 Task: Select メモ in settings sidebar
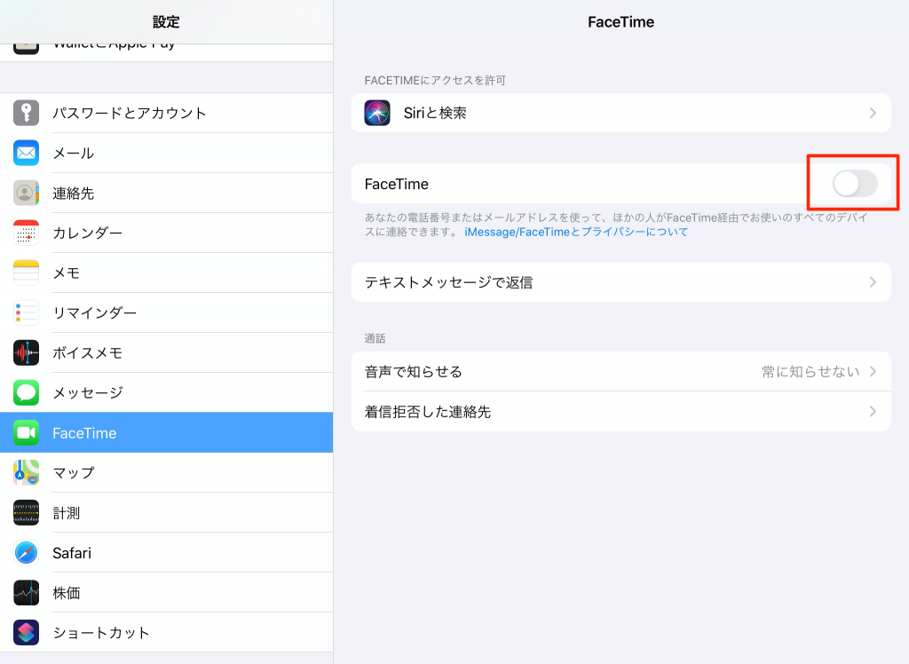[x=166, y=273]
